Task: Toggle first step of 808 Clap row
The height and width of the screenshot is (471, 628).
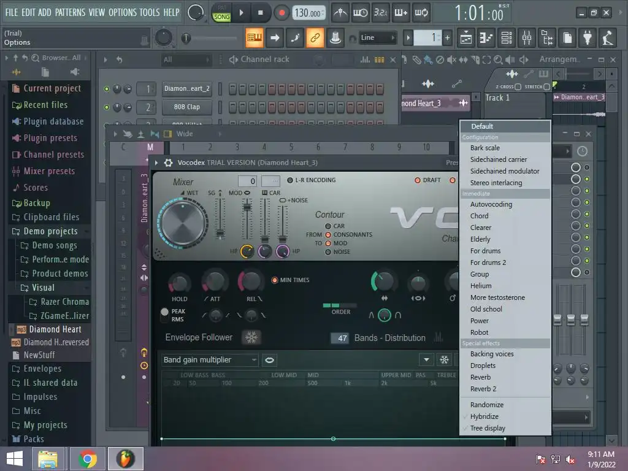Action: click(232, 107)
